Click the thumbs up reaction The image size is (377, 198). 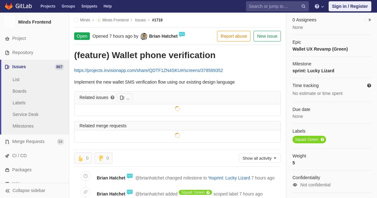pyautogui.click(x=83, y=158)
